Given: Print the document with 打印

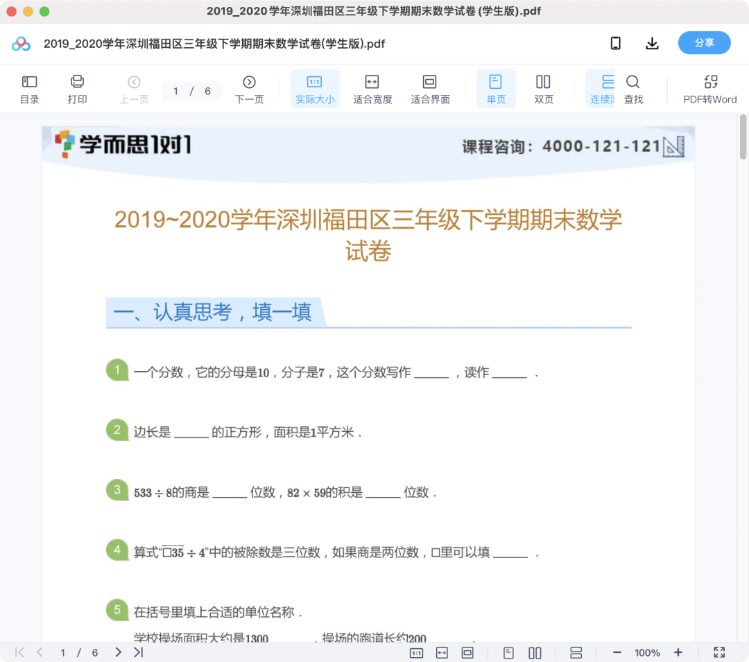Looking at the screenshot, I should click(77, 89).
